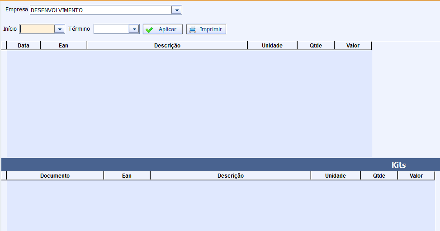Sort Kits table by Valor column
The height and width of the screenshot is (231, 440).
[416, 176]
